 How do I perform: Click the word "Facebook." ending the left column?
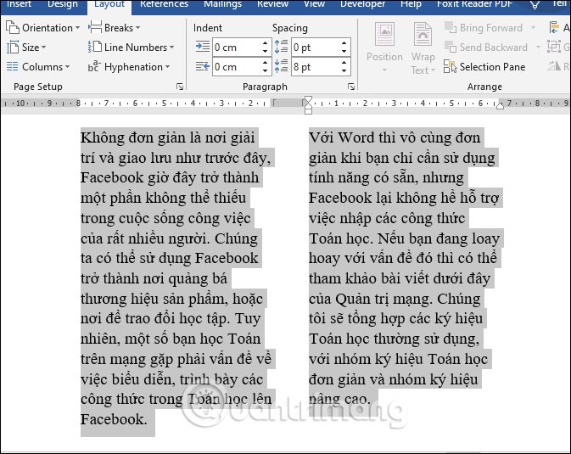coord(114,419)
